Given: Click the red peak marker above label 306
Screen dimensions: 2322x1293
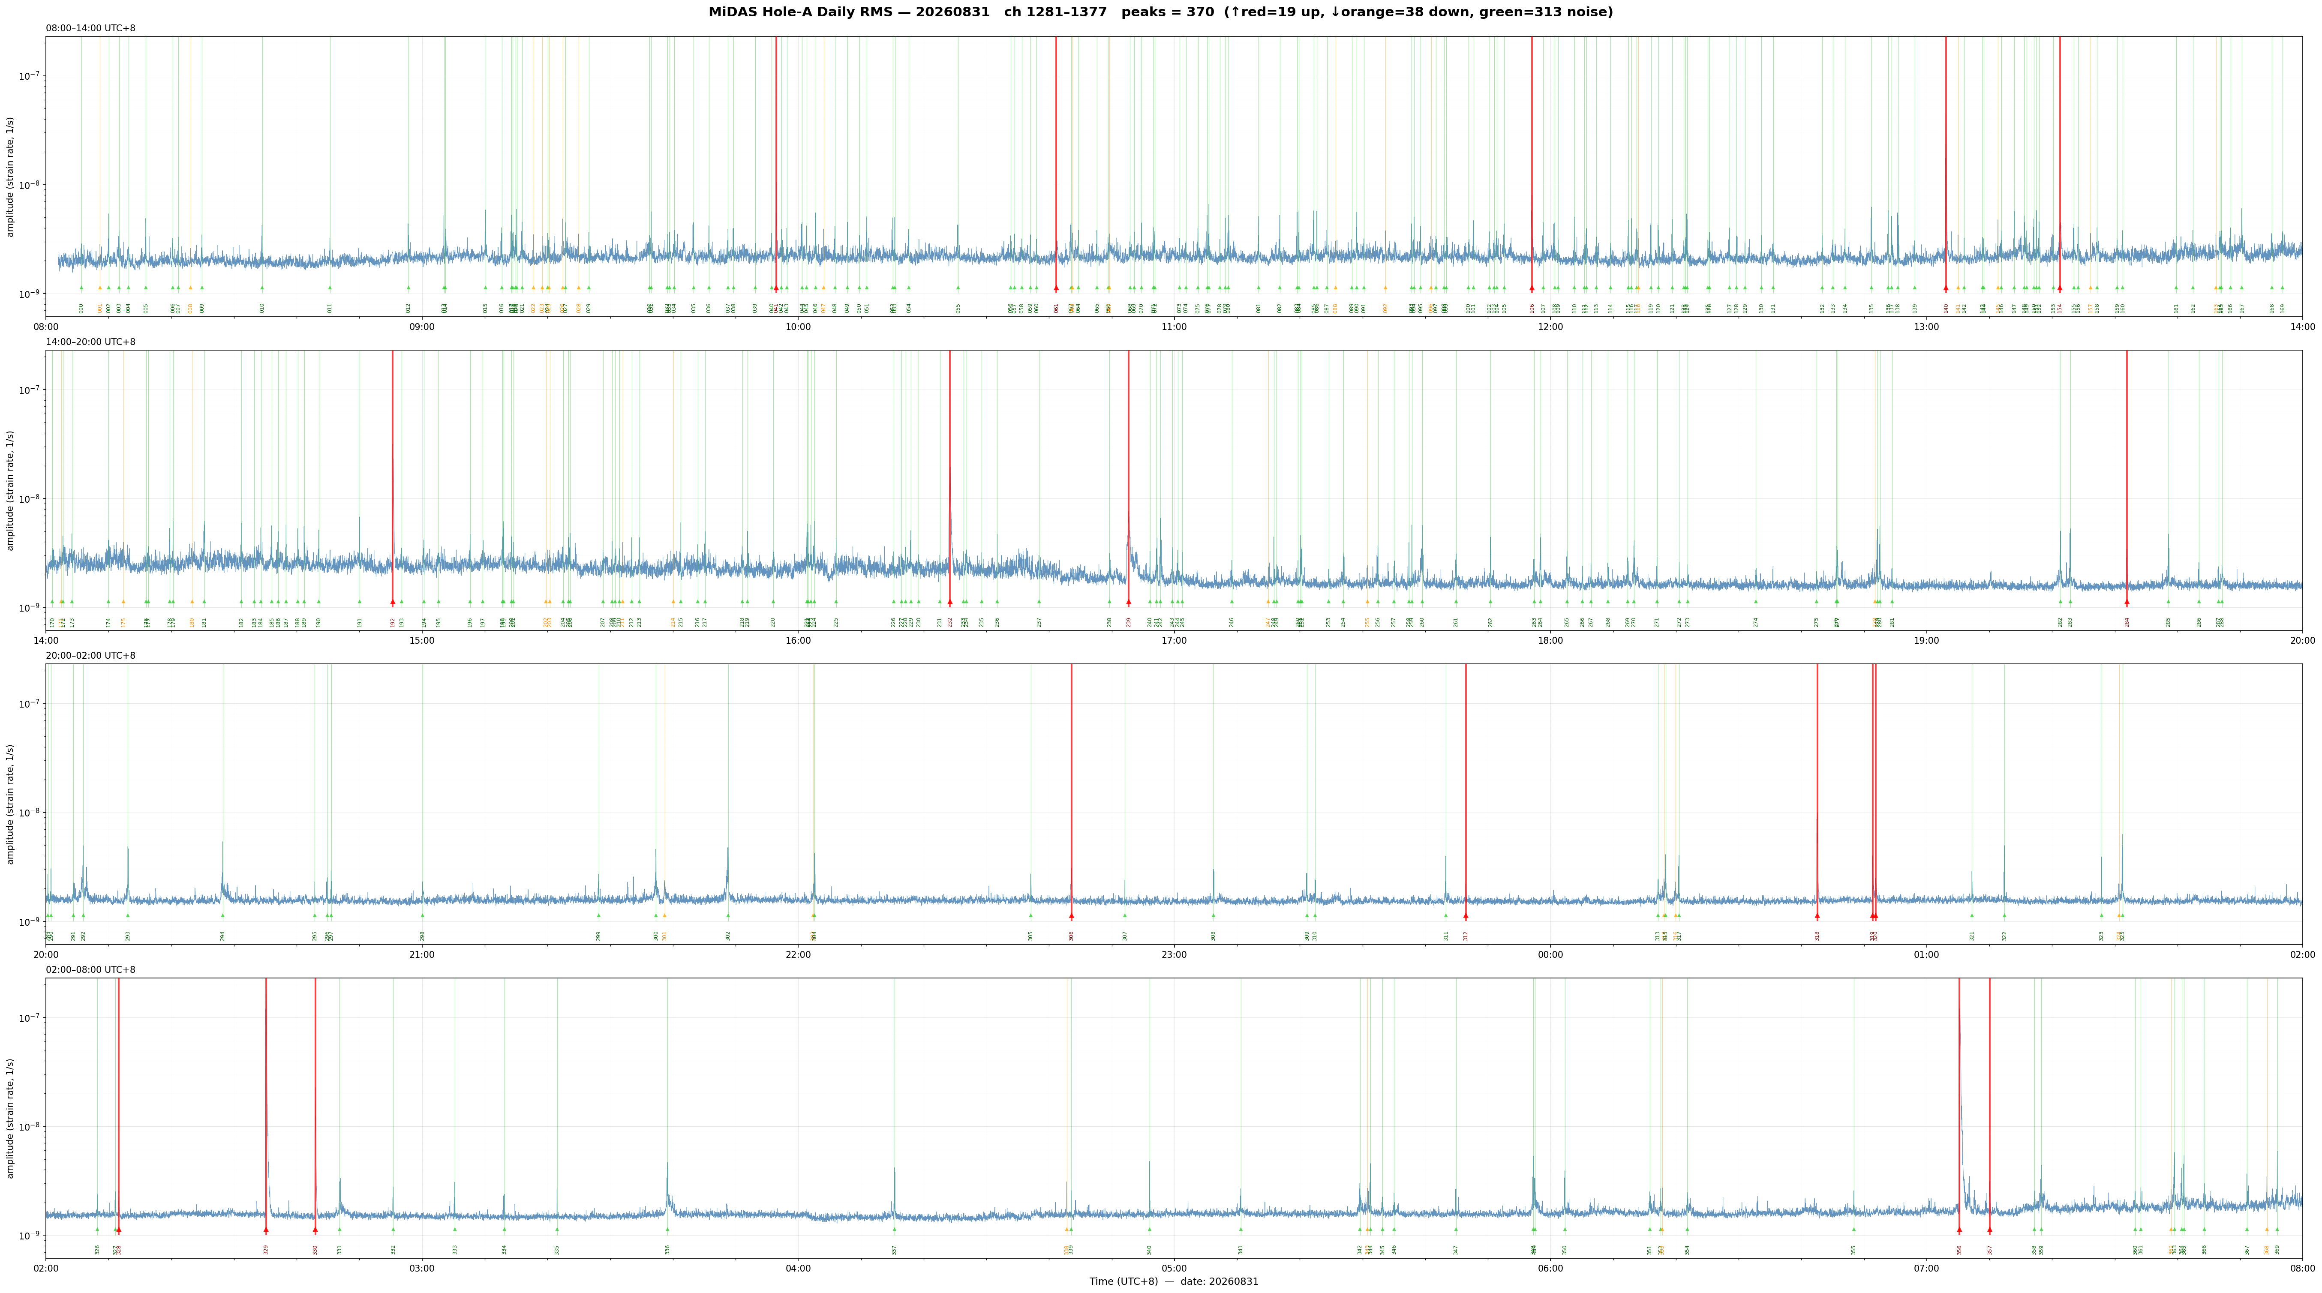Looking at the screenshot, I should (1071, 915).
